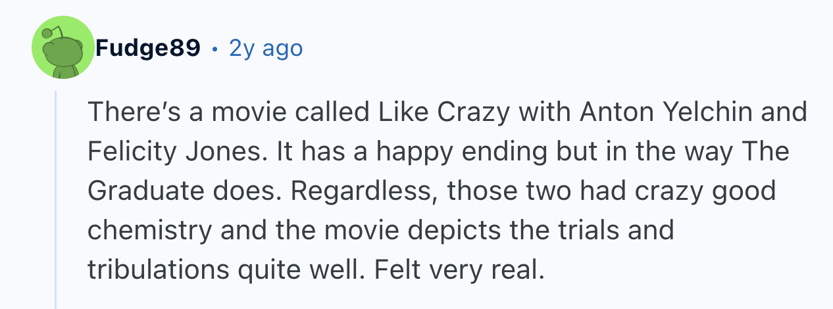
Task: Open the Fudge89 username profile link
Action: (x=148, y=48)
